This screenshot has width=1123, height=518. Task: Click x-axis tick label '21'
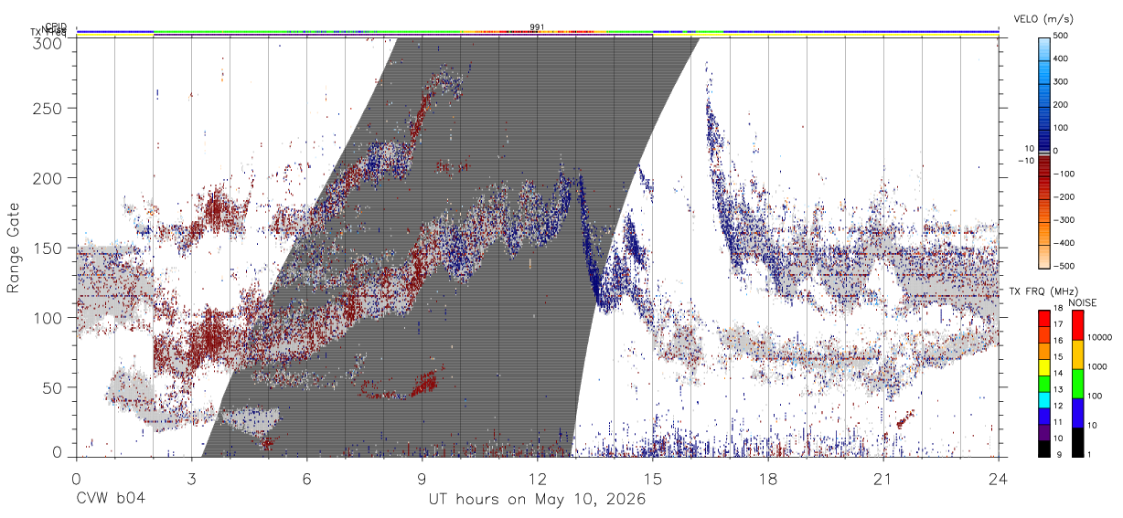883,479
